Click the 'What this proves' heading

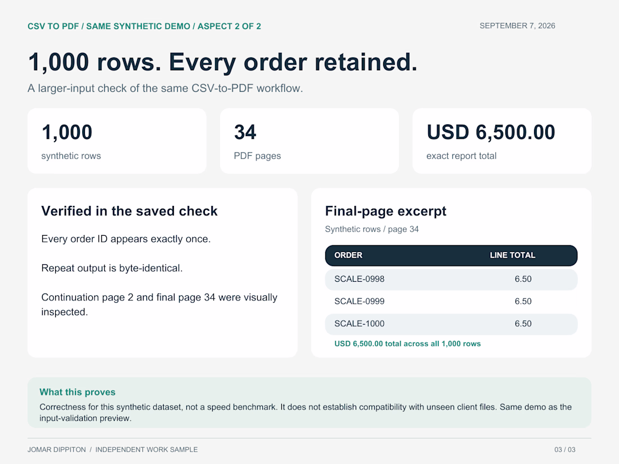coord(78,392)
